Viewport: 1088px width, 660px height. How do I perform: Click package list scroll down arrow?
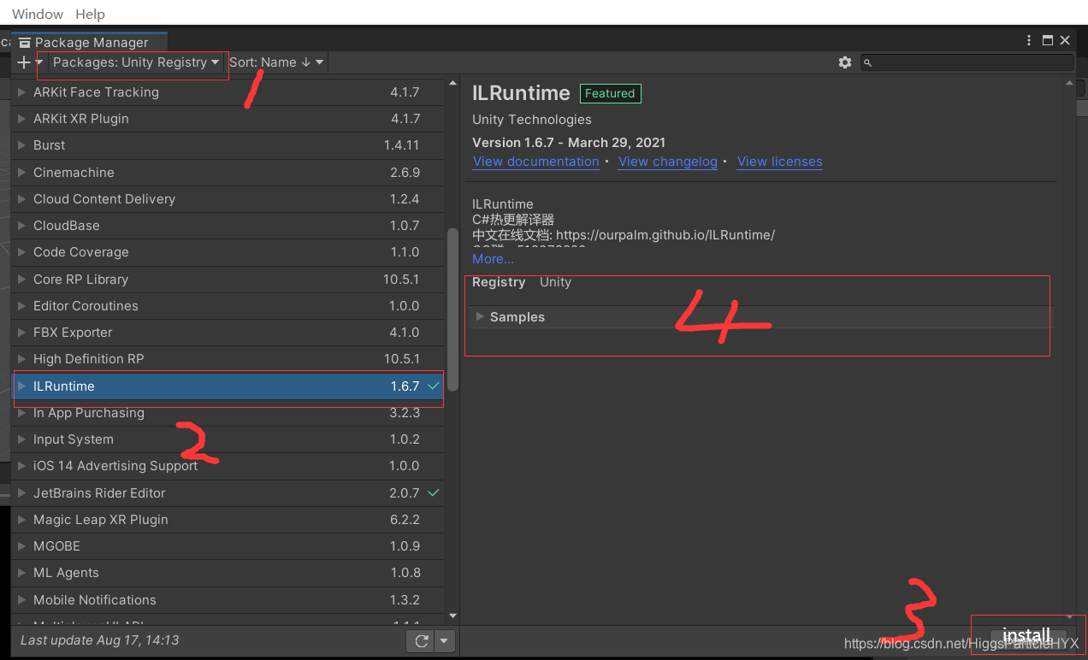pos(452,616)
